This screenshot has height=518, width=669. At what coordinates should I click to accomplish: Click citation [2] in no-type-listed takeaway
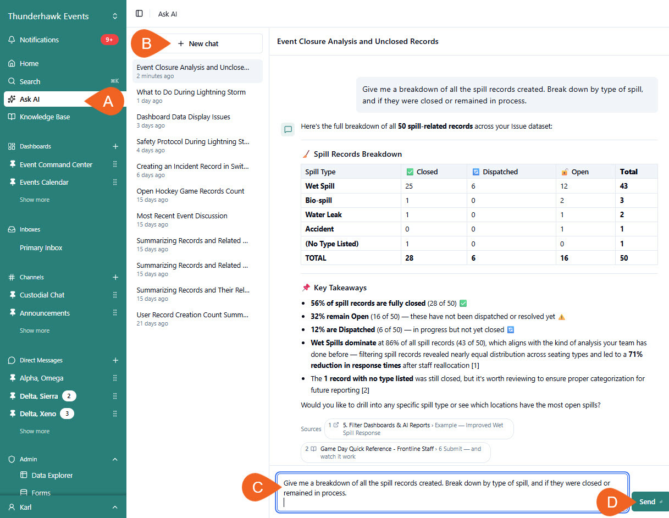click(x=365, y=390)
